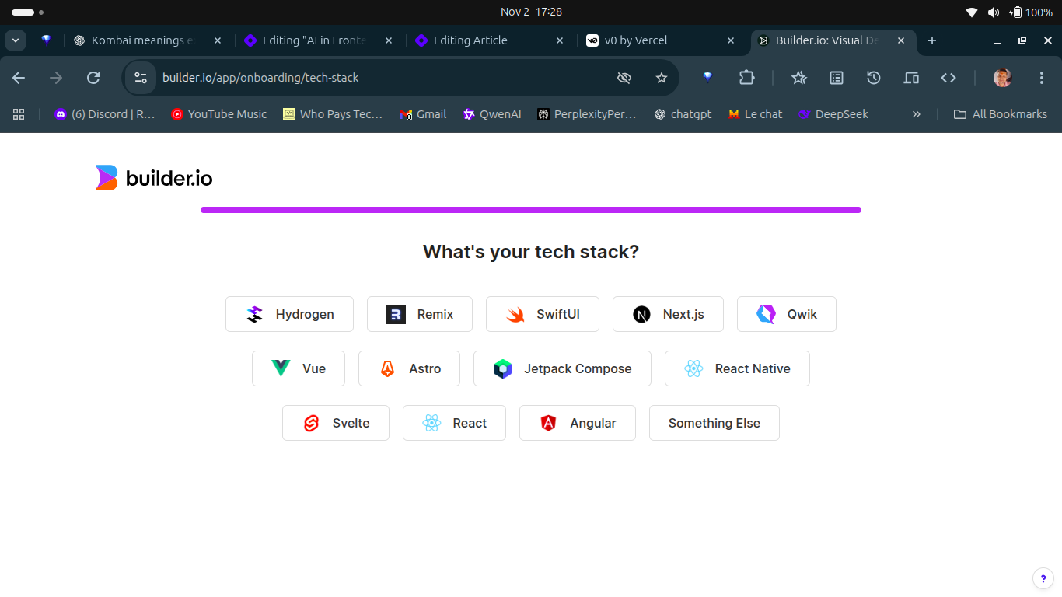Select Next.js tech stack
This screenshot has height=597, width=1062.
pos(668,314)
